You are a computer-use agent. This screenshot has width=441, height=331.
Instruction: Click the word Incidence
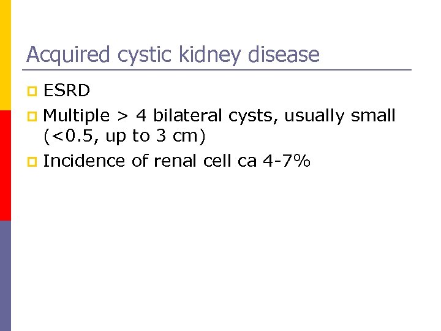(x=85, y=161)
